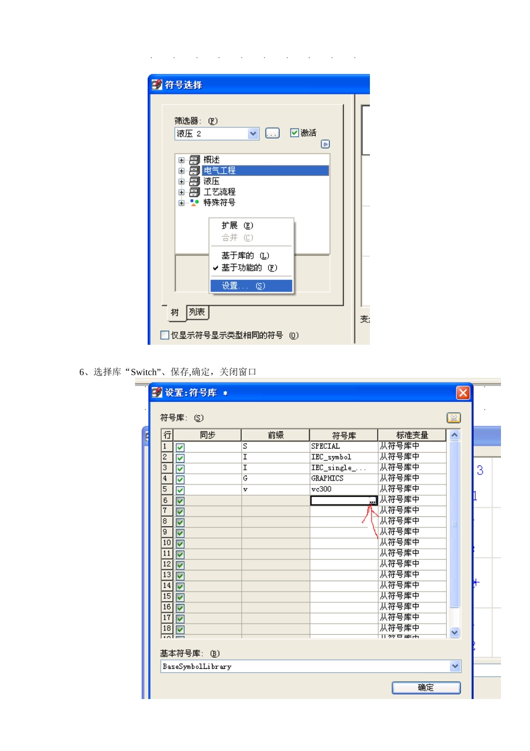Click the toolbar icon right of 符号库 label
Screen dimensions: 530x751
point(454,417)
